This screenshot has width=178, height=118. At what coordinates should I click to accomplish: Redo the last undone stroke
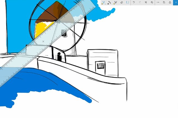tap(140, 2)
